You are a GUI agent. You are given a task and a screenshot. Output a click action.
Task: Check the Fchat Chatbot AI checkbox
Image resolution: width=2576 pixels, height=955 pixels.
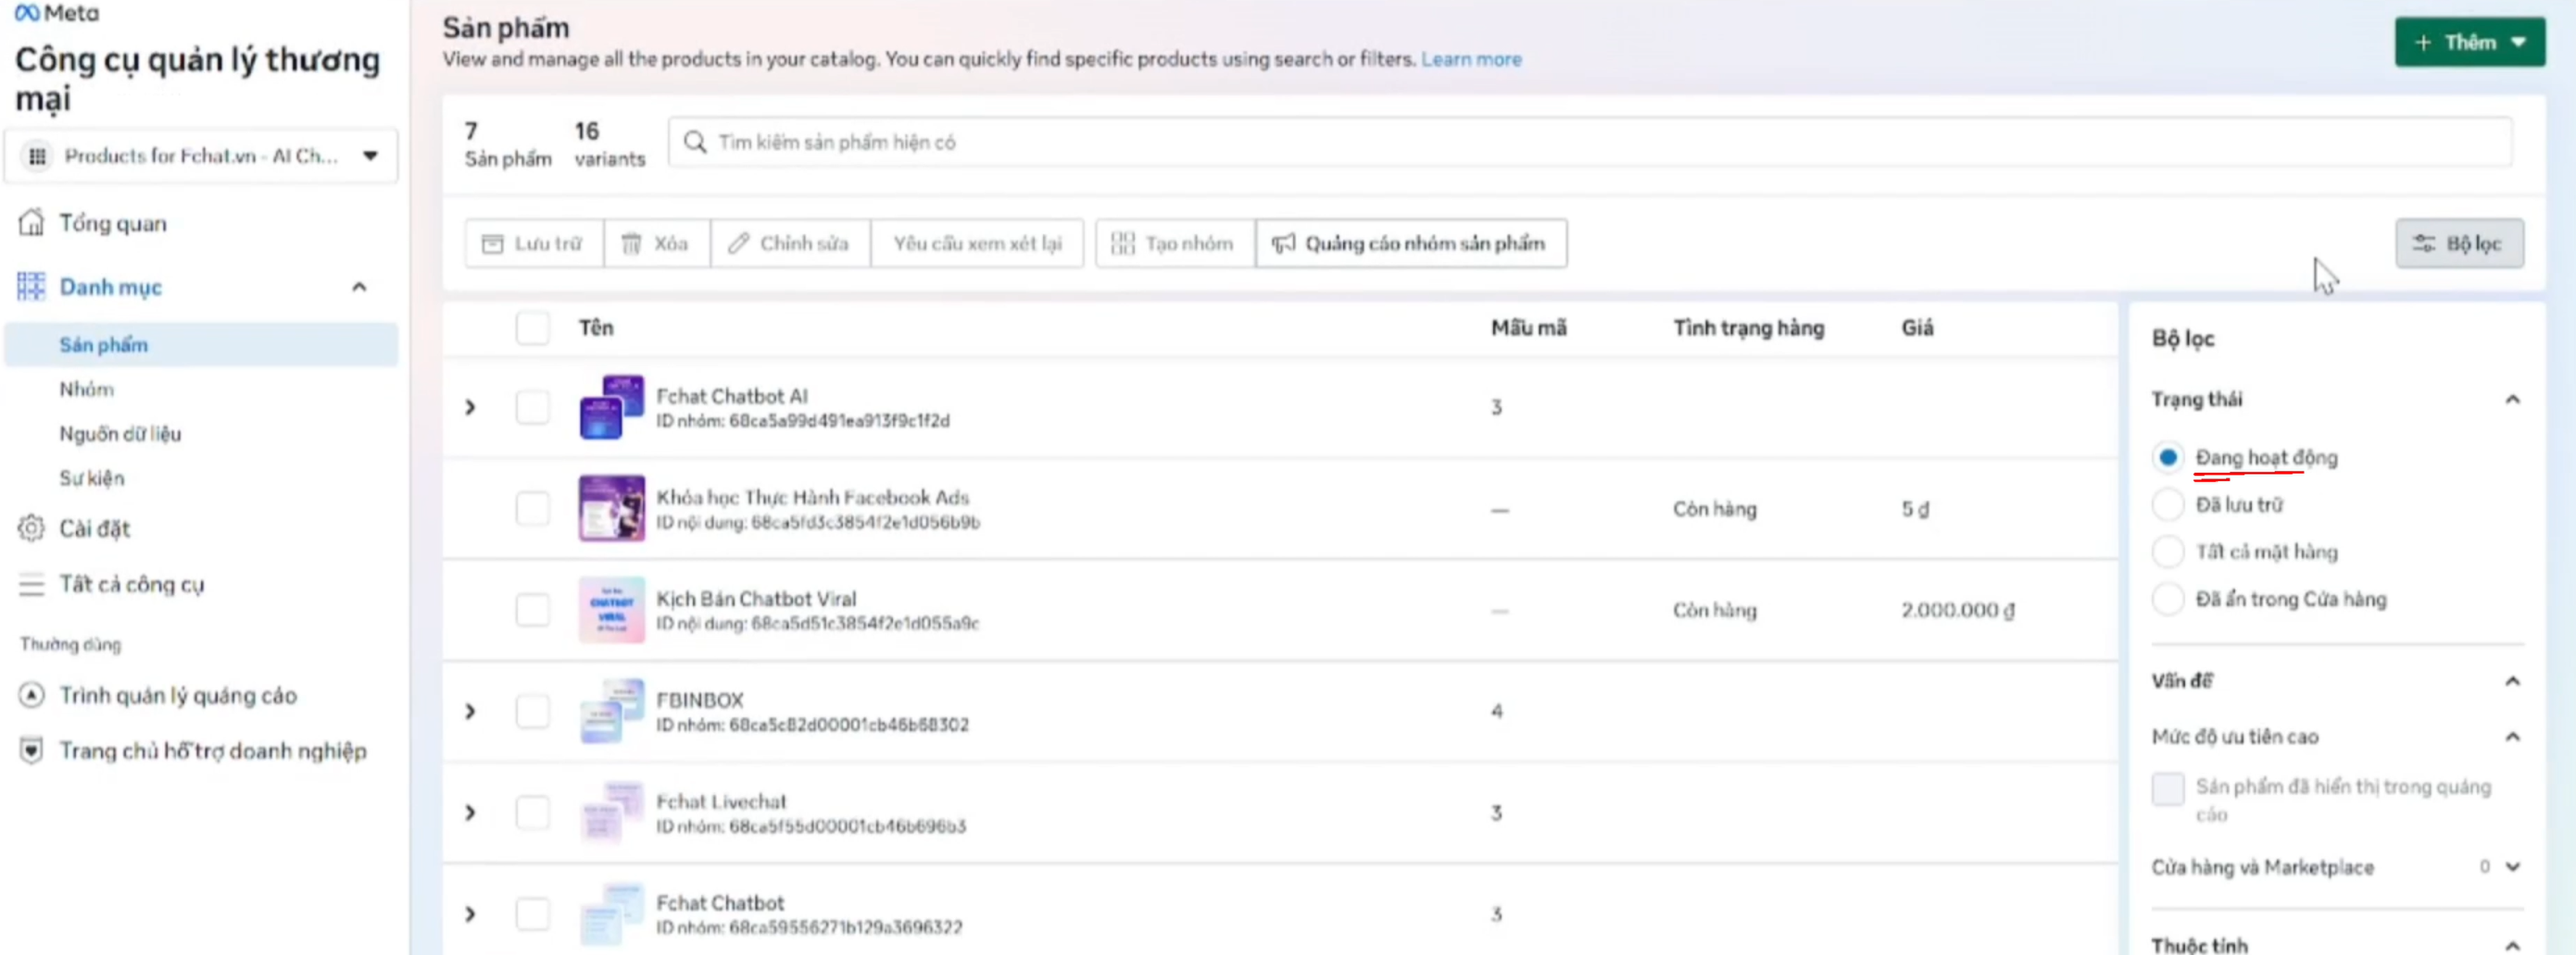point(532,407)
